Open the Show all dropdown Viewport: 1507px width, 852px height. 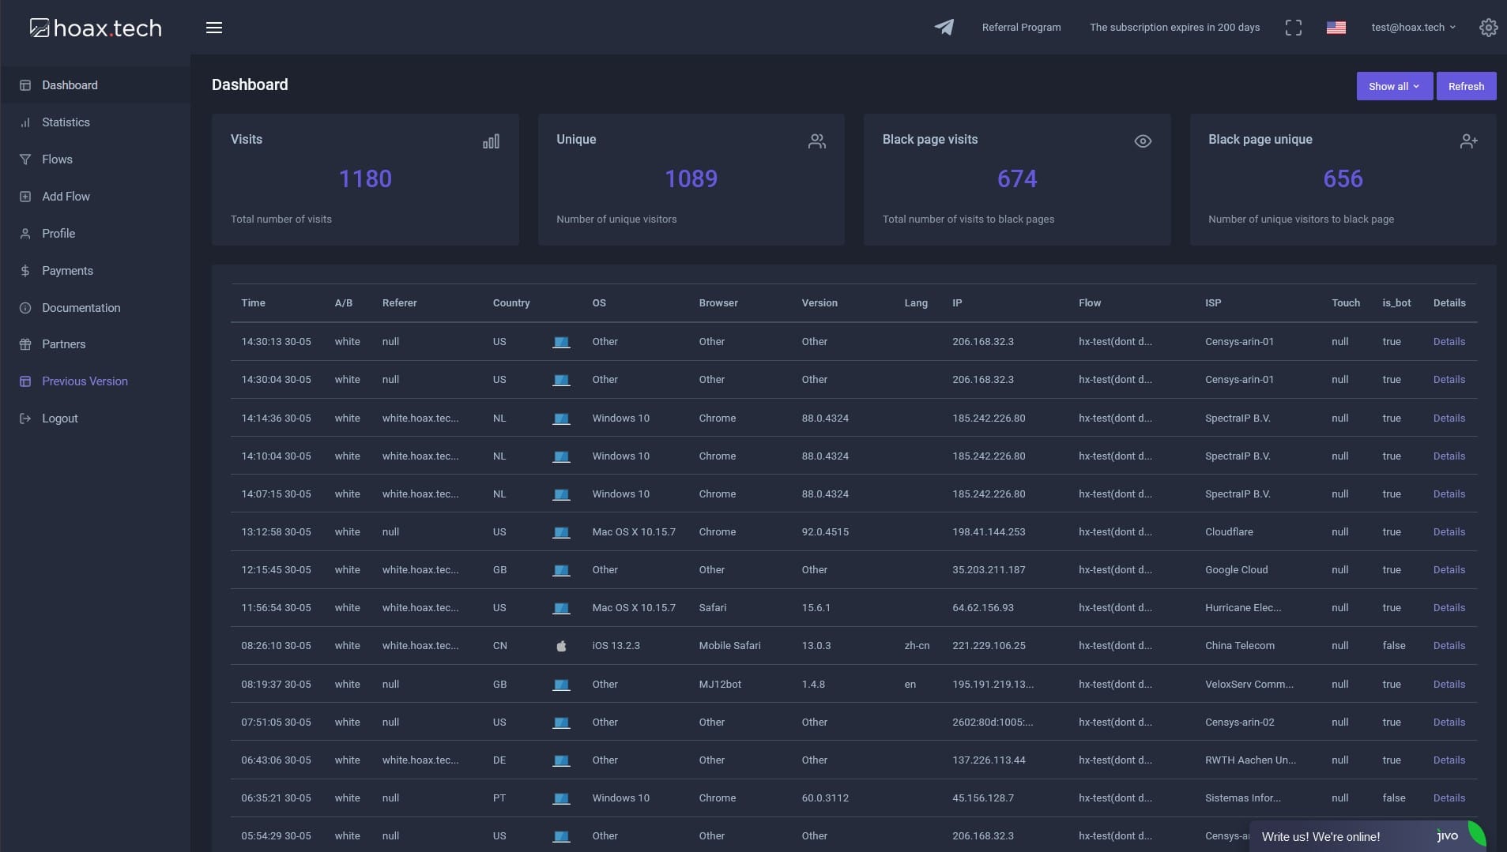1393,86
